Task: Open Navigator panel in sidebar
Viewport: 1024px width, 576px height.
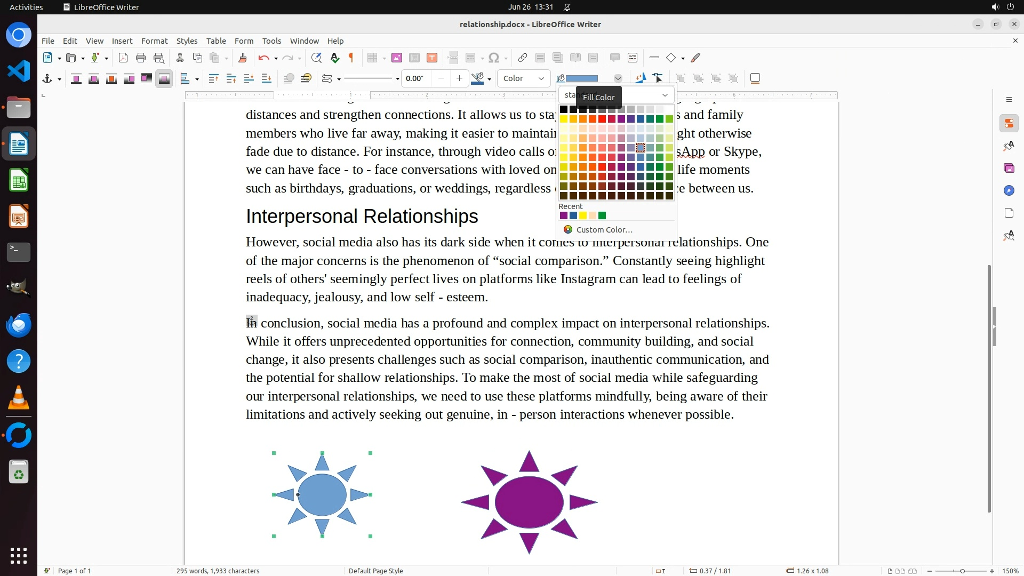Action: [x=1009, y=190]
